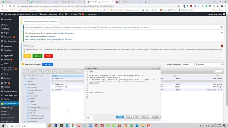Collapse the wp-content folder tree node
This screenshot has height=128, width=228.
[x=25, y=87]
